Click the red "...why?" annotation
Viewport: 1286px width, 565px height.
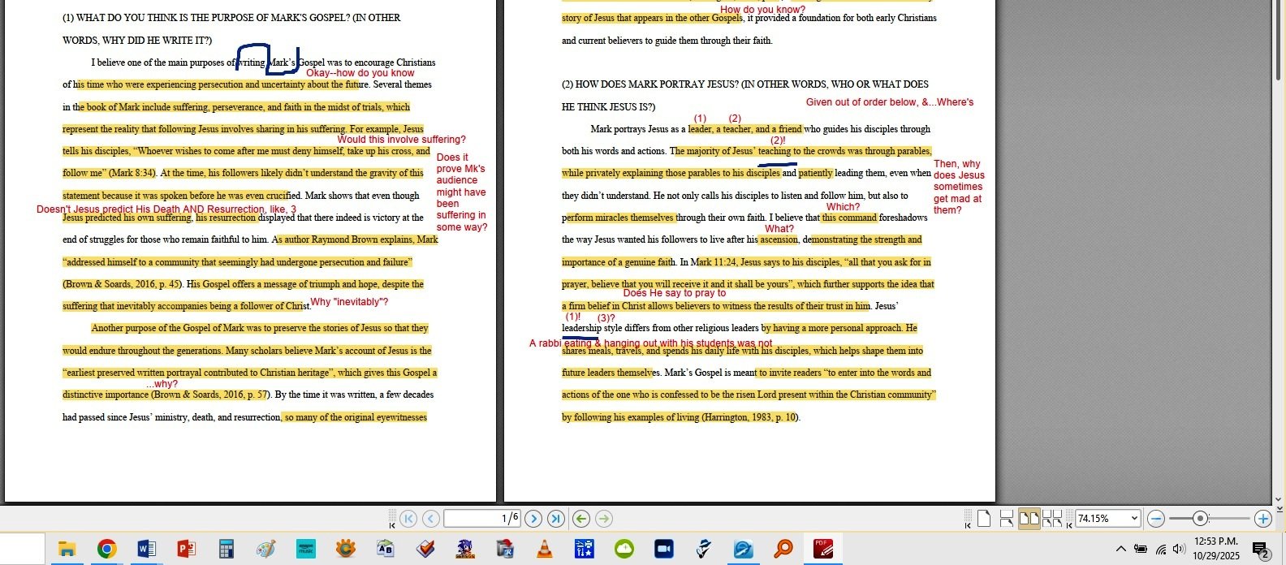[x=162, y=384]
